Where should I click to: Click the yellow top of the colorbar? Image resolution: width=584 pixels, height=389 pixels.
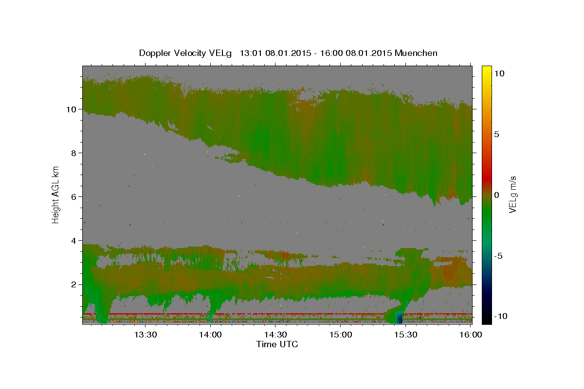[487, 71]
